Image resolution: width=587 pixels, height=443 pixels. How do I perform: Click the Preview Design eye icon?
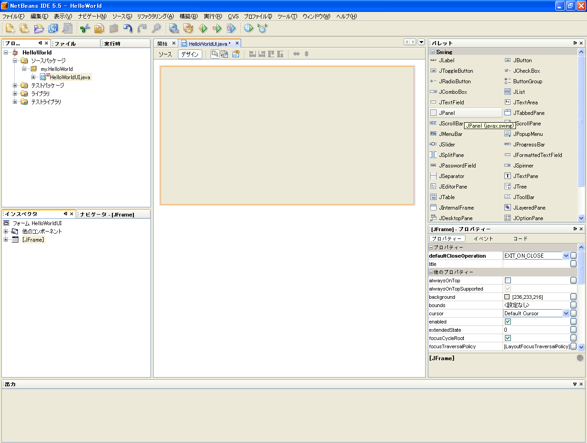pyautogui.click(x=236, y=54)
